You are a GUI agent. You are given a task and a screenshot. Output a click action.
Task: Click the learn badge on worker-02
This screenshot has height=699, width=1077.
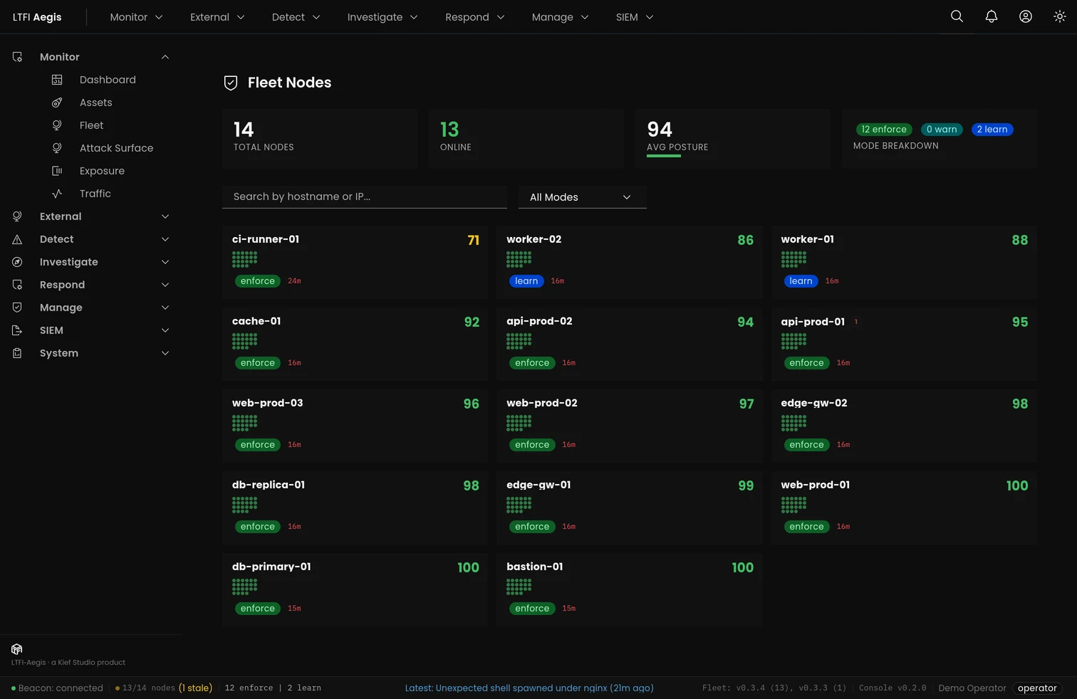[526, 281]
